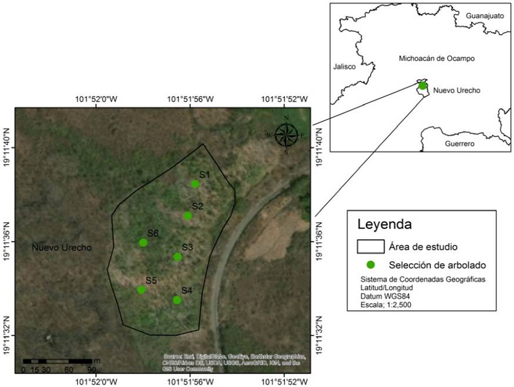This screenshot has height=387, width=514.
Task: Click the S3 green point marker
Action: [177, 257]
